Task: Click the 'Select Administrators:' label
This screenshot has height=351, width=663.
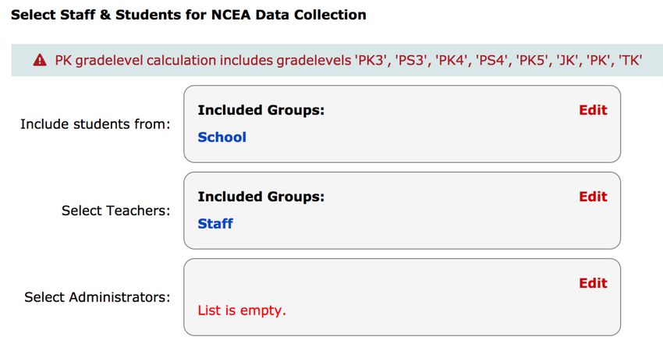Action: [97, 297]
